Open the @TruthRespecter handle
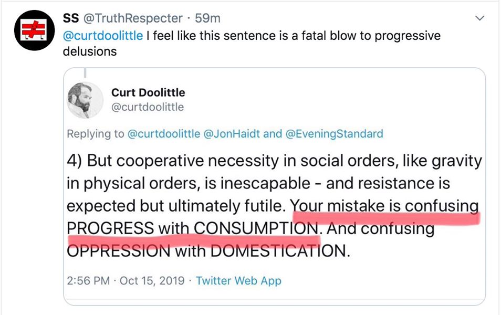This screenshot has height=315, width=501. [133, 18]
